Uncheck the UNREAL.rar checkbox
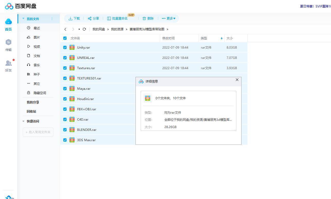The image size is (331, 199). [x=65, y=58]
